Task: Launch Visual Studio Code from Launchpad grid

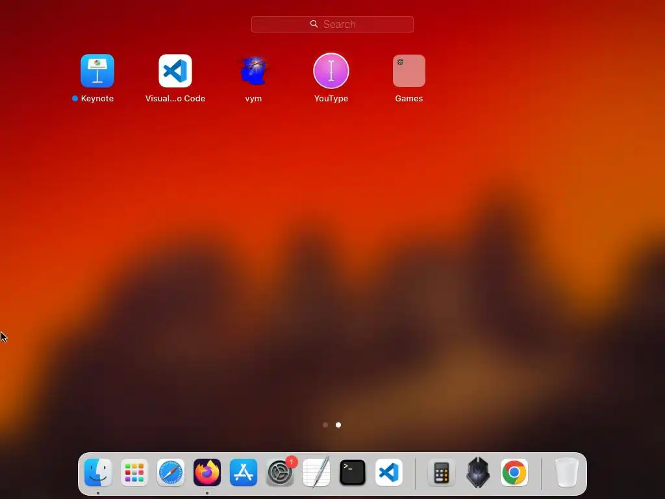Action: [x=175, y=71]
